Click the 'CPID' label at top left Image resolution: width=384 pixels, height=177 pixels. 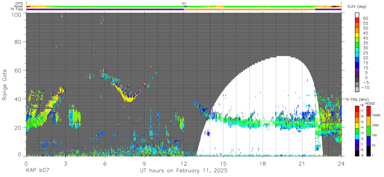point(19,3)
